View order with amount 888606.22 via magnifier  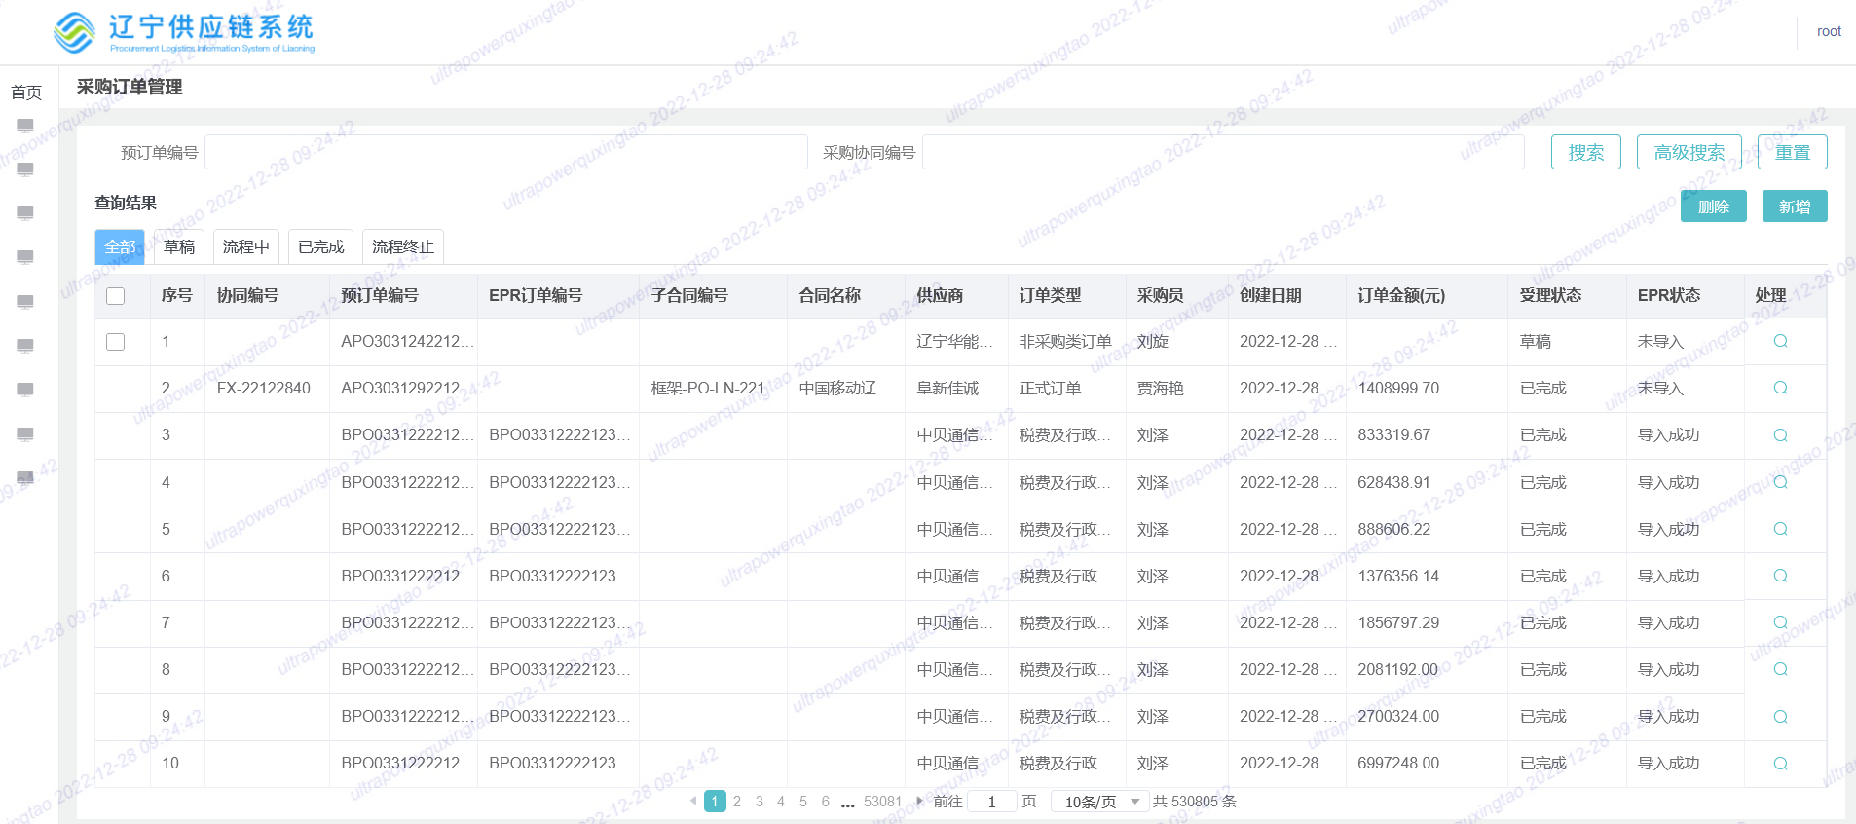pyautogui.click(x=1780, y=529)
